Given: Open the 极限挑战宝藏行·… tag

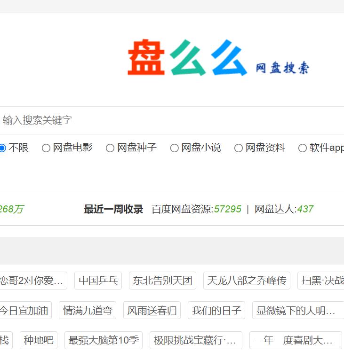Looking at the screenshot, I should 196,340.
